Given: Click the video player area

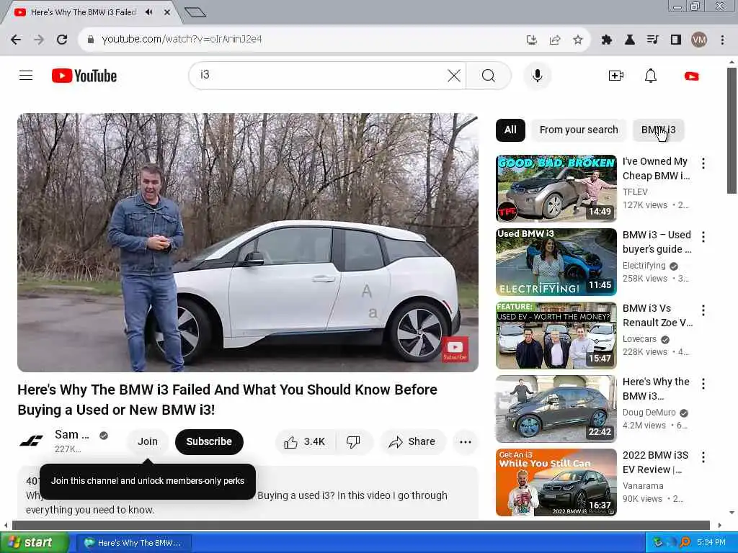Looking at the screenshot, I should pyautogui.click(x=248, y=242).
